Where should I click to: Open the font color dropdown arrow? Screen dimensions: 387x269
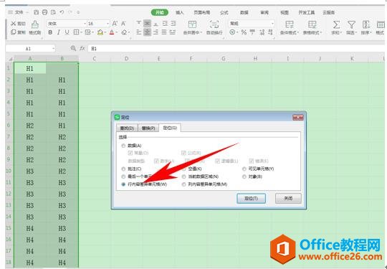point(117,32)
